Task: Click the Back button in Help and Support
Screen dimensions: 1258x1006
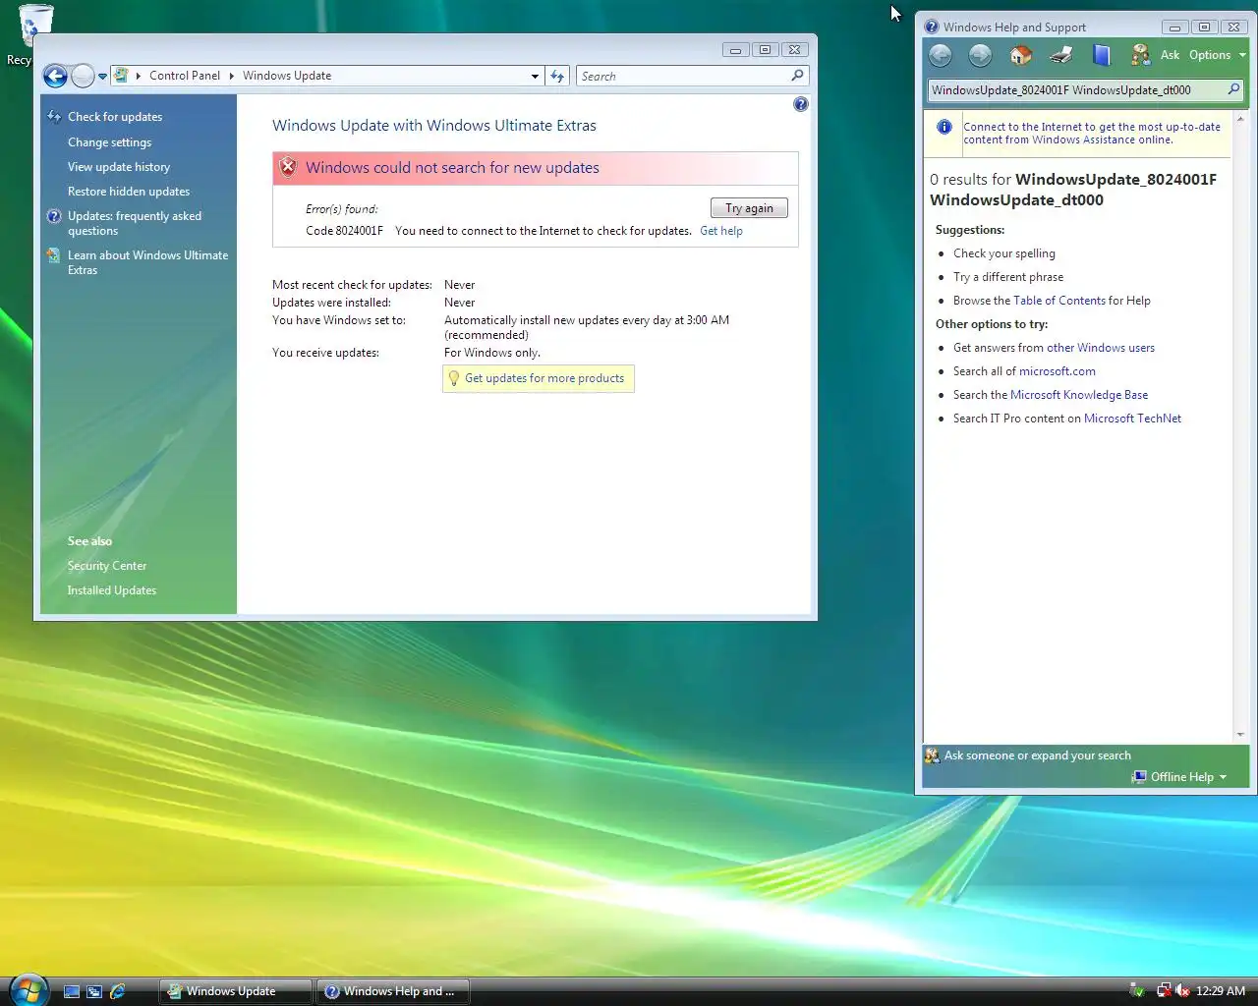Action: coord(941,55)
